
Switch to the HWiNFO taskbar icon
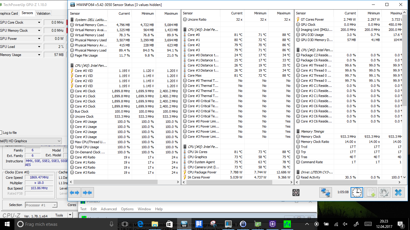point(184,224)
